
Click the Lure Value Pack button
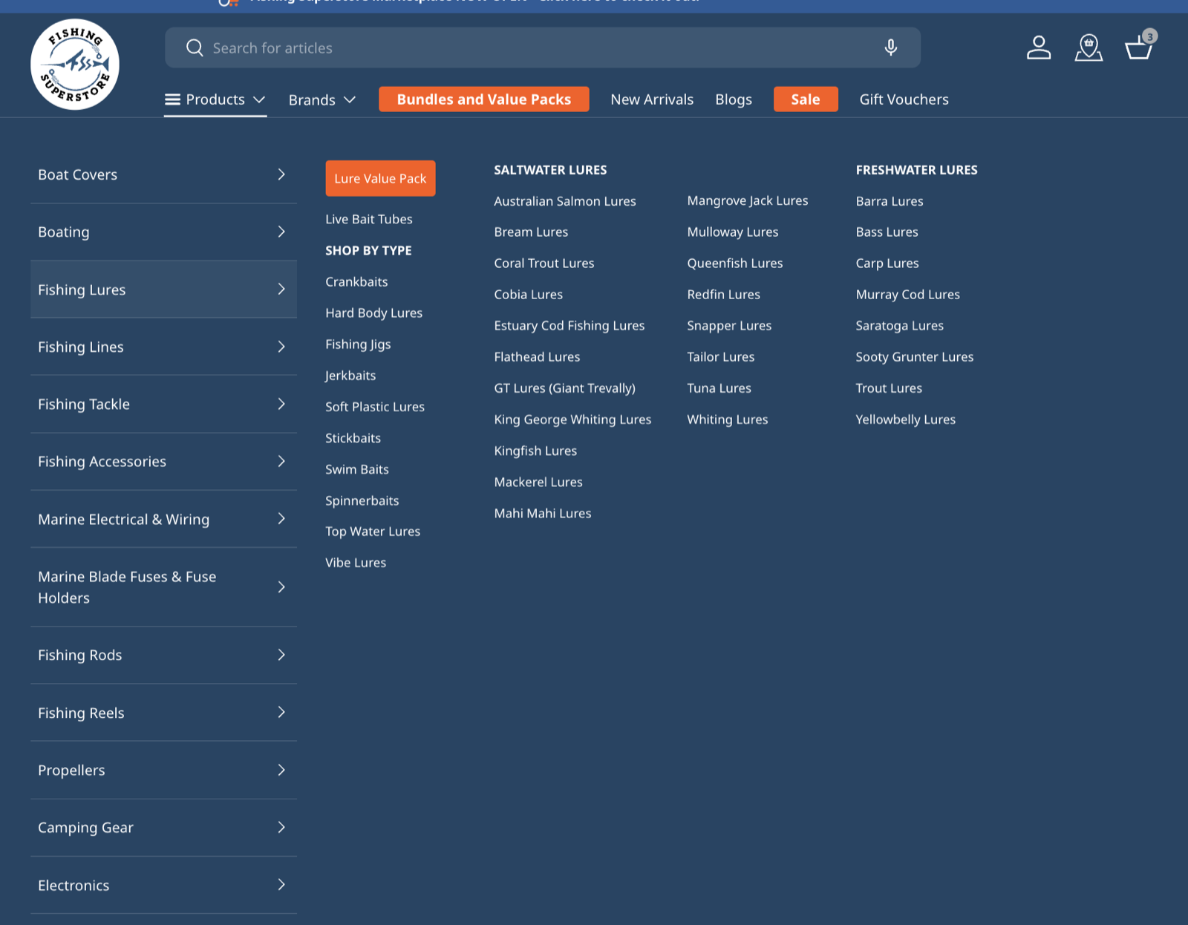(x=380, y=178)
